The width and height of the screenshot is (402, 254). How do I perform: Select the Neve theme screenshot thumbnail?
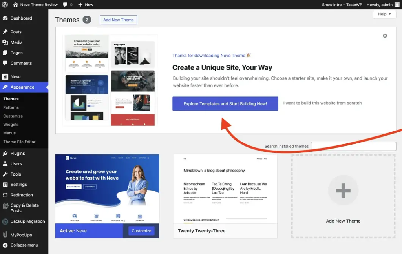pos(107,189)
